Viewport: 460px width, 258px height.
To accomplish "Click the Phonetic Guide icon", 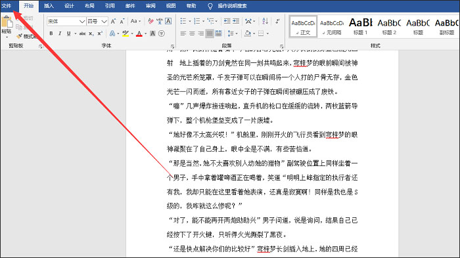I will click(x=160, y=22).
